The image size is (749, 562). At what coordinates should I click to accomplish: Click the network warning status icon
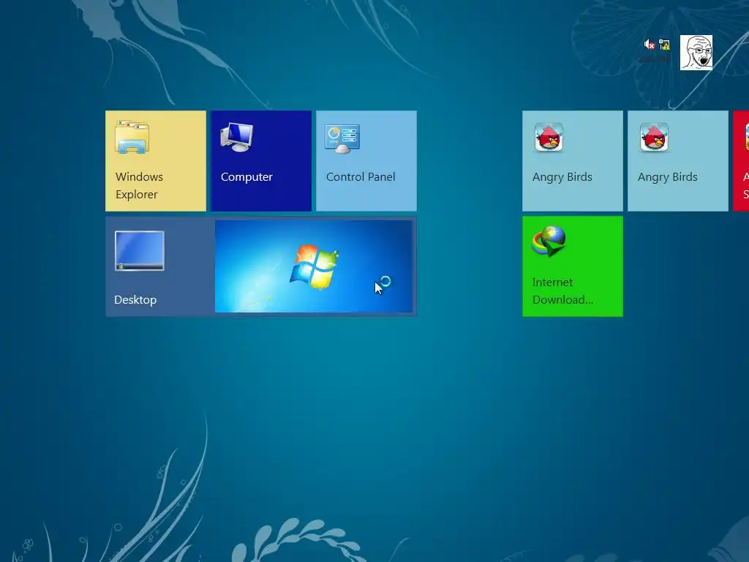[x=664, y=45]
